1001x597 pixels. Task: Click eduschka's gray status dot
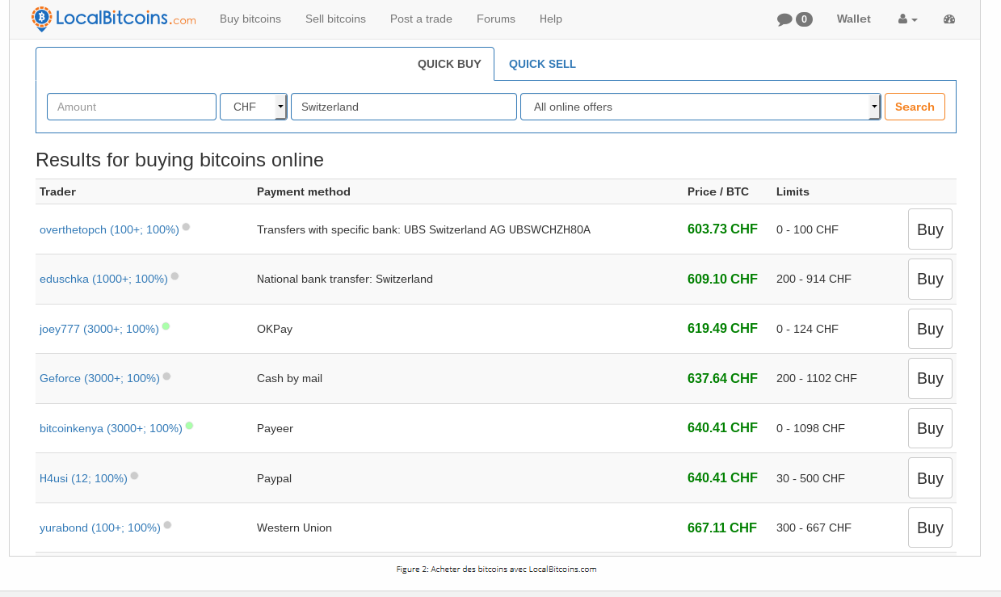point(175,276)
